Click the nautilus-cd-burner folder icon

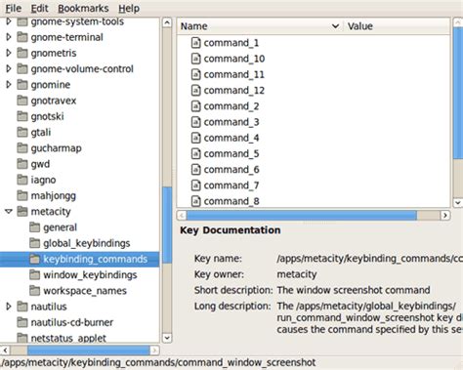click(x=22, y=322)
